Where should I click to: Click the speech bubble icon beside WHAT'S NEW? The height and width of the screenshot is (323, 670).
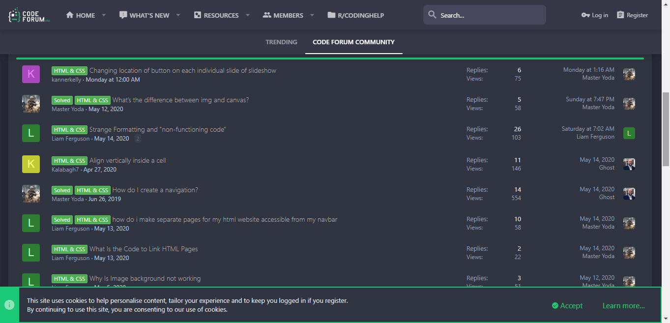[123, 15]
